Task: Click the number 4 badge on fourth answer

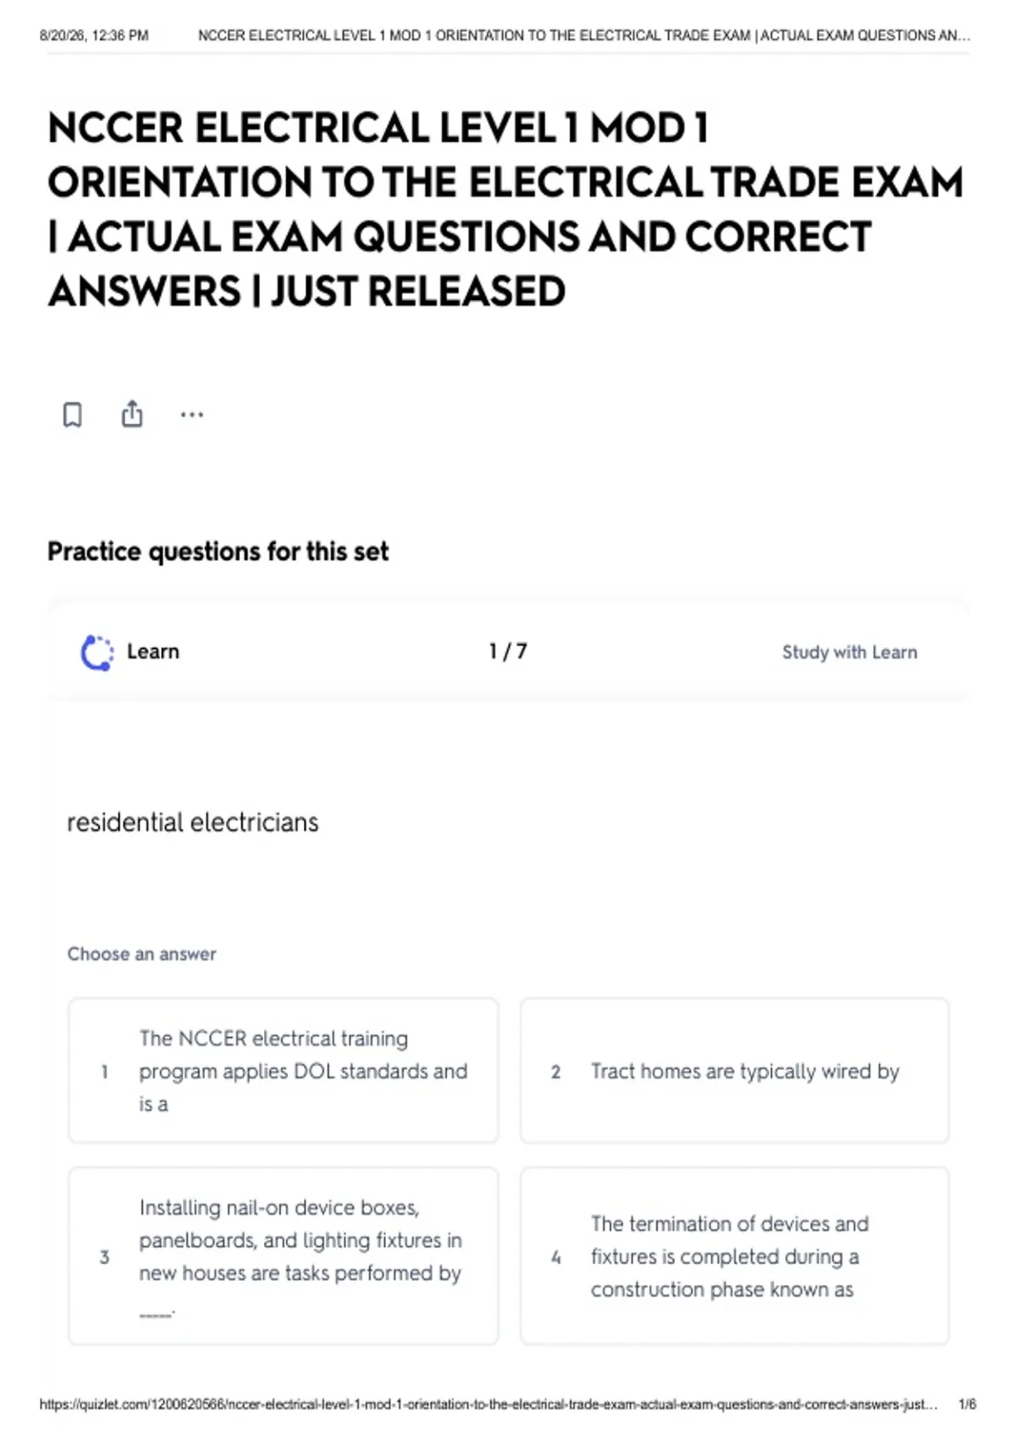Action: 555,1257
